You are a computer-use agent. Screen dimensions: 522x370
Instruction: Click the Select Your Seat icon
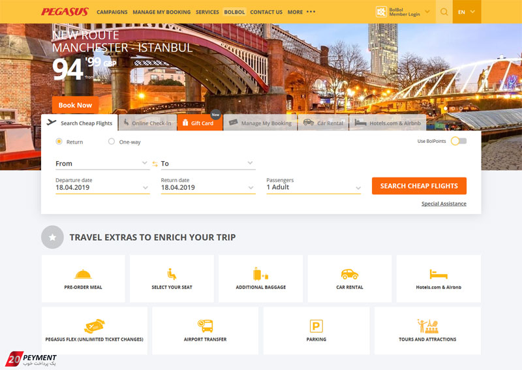[172, 274]
